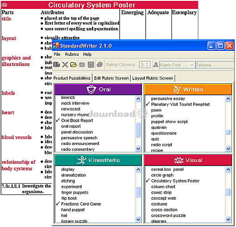Expand the Rubric Font dropdown

pos(192,65)
